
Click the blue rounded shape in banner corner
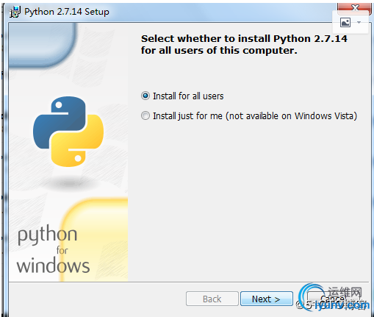[x=41, y=45]
